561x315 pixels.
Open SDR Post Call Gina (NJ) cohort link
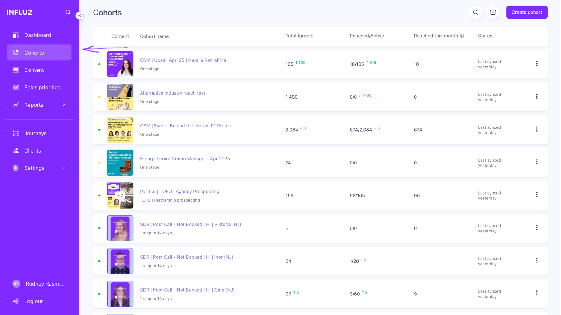tap(187, 290)
